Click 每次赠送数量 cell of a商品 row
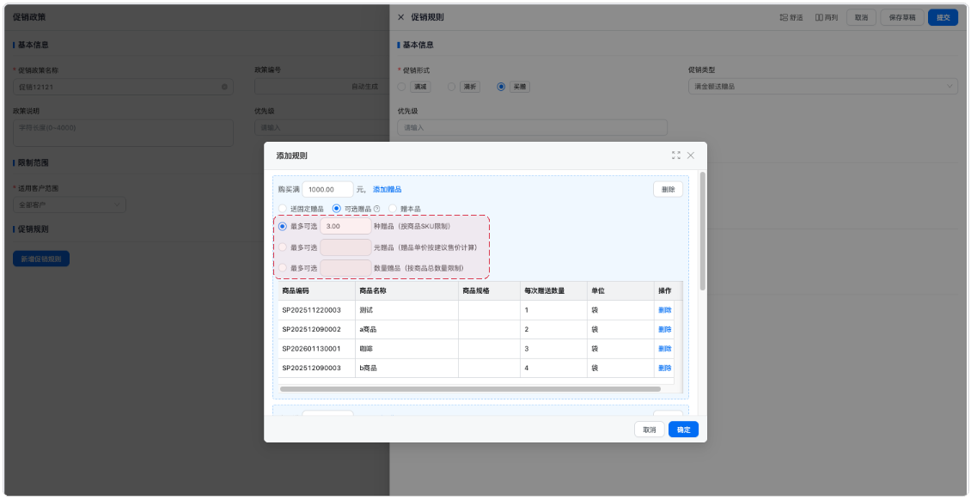 coord(553,329)
